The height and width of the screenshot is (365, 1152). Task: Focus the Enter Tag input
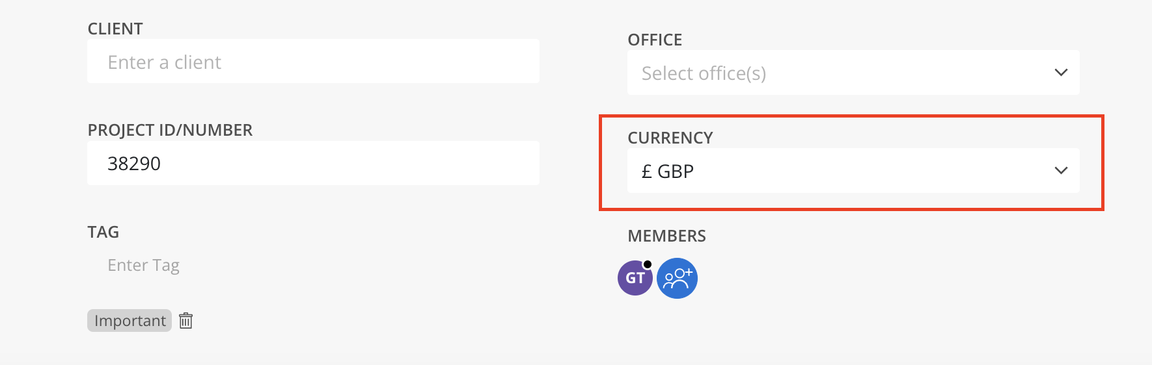tap(313, 265)
